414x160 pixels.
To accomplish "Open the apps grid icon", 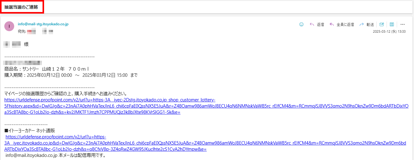I will click(392, 24).
